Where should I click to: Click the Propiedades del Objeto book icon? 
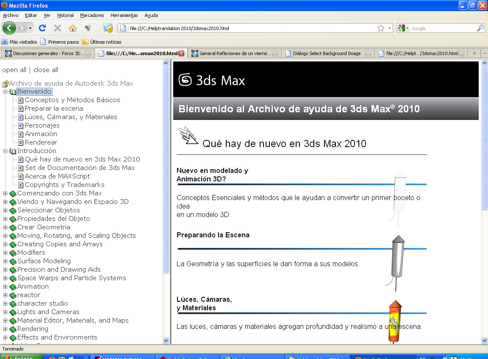(13, 219)
